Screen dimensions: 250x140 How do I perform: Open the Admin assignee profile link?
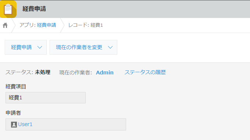[x=105, y=73]
